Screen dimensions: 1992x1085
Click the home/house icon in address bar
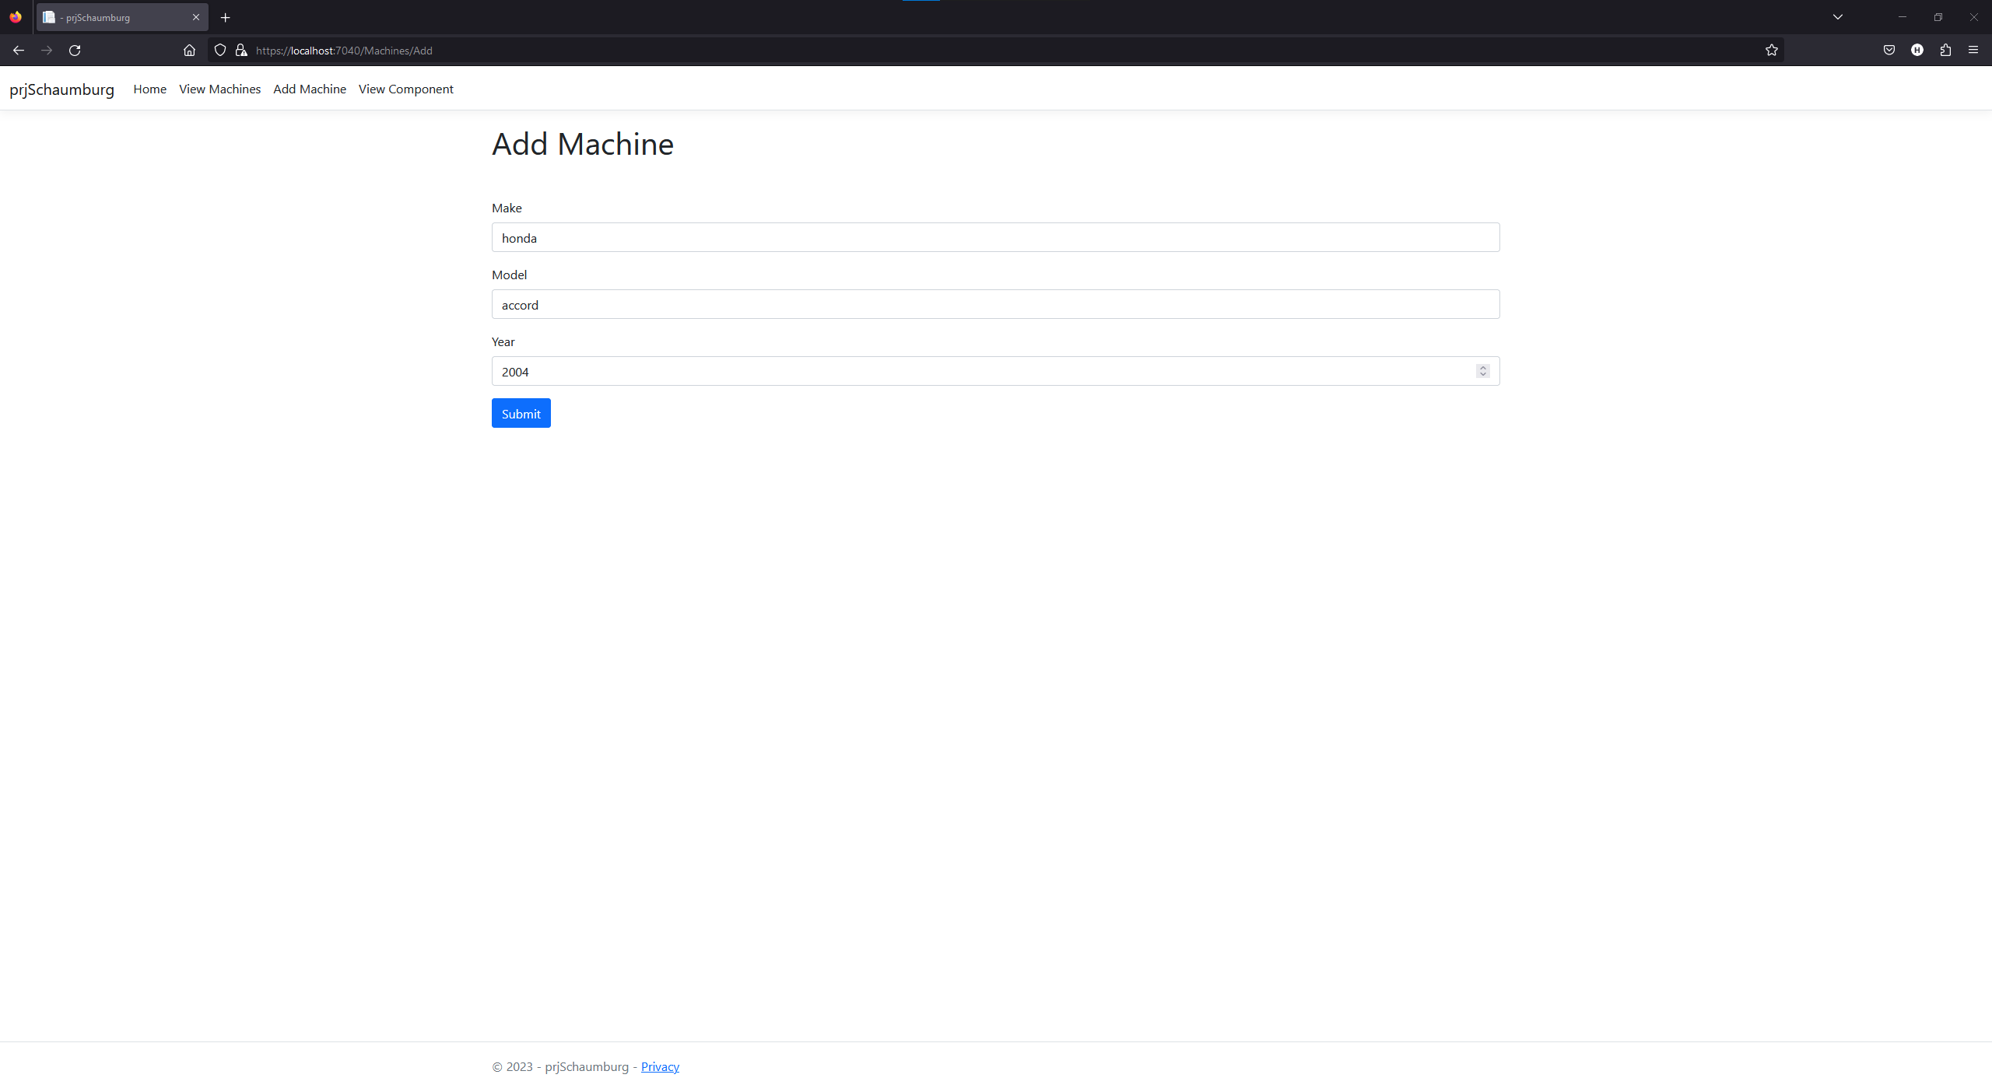pyautogui.click(x=188, y=51)
